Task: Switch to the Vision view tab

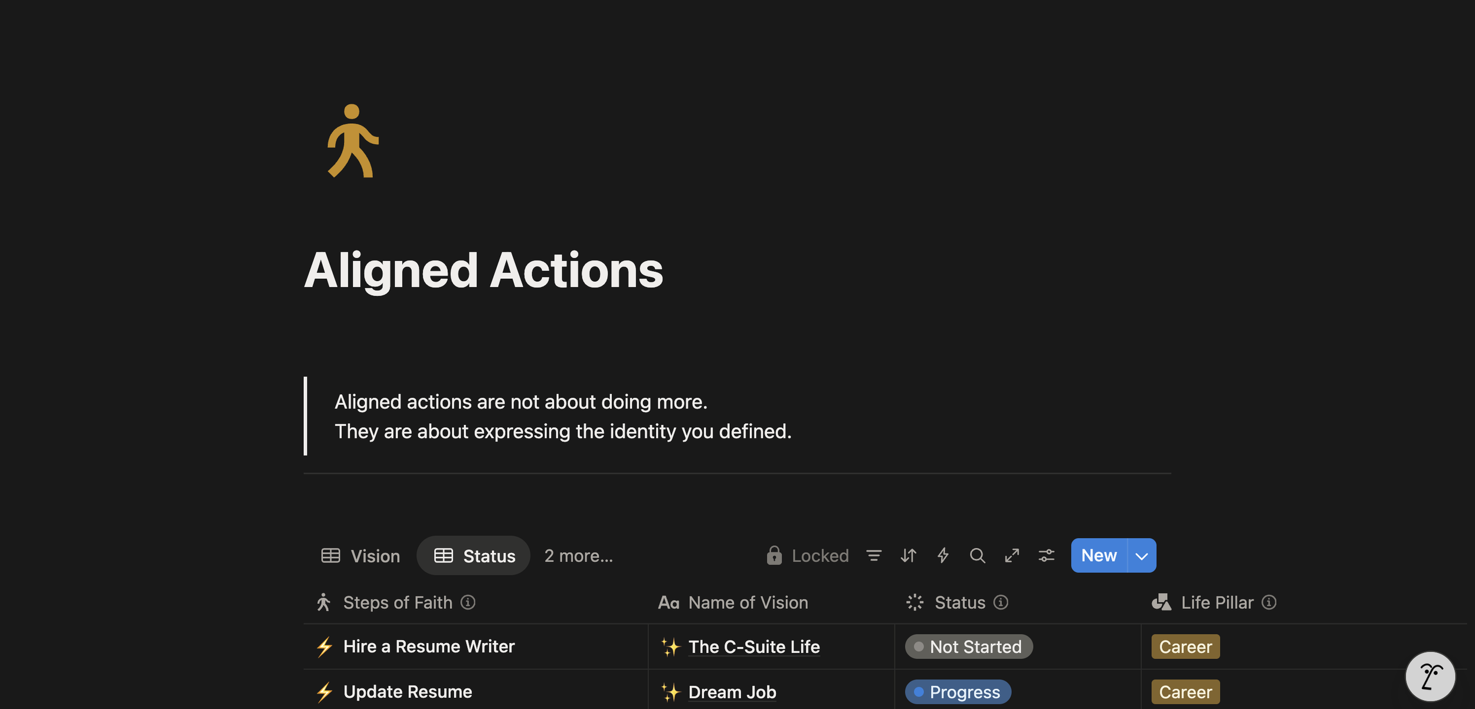Action: (x=360, y=556)
